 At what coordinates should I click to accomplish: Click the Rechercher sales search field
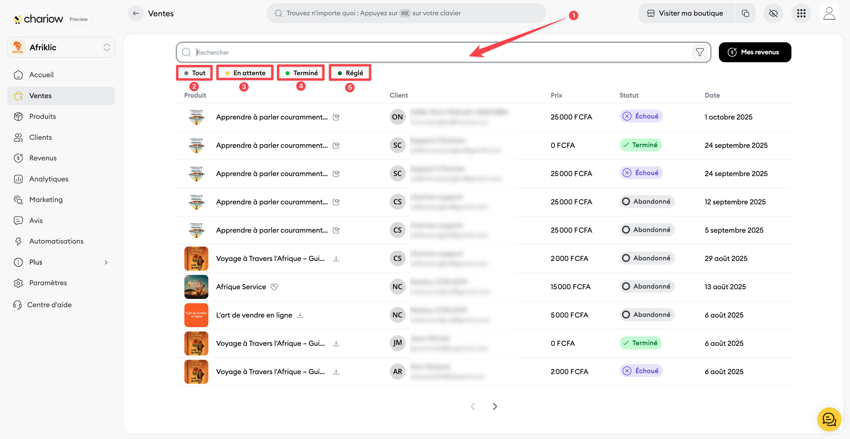[x=433, y=52]
